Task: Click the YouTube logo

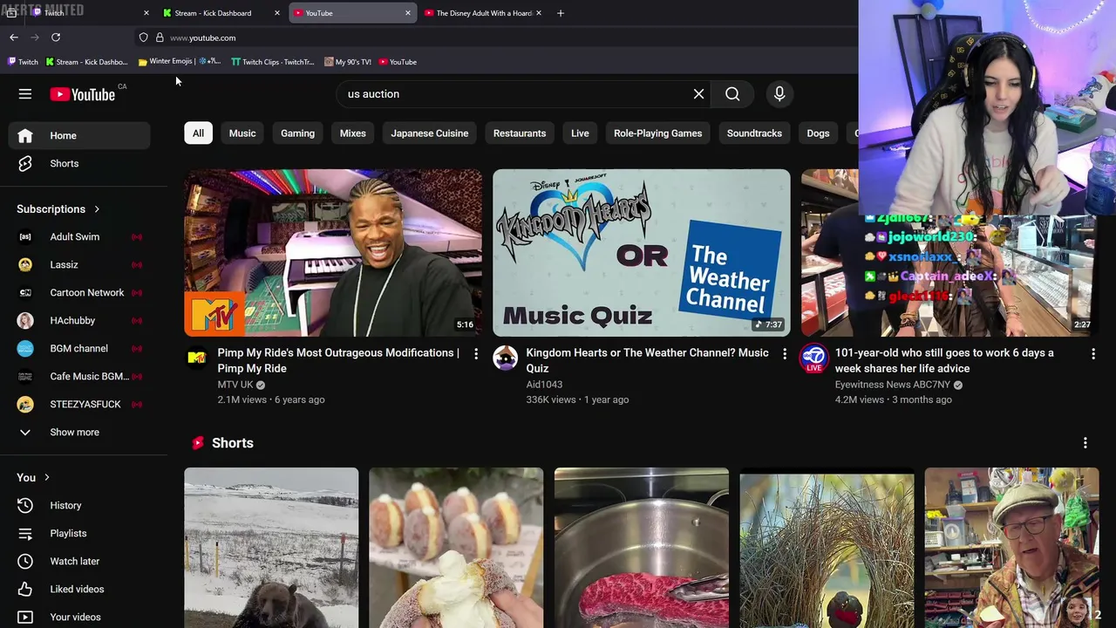Action: [83, 94]
